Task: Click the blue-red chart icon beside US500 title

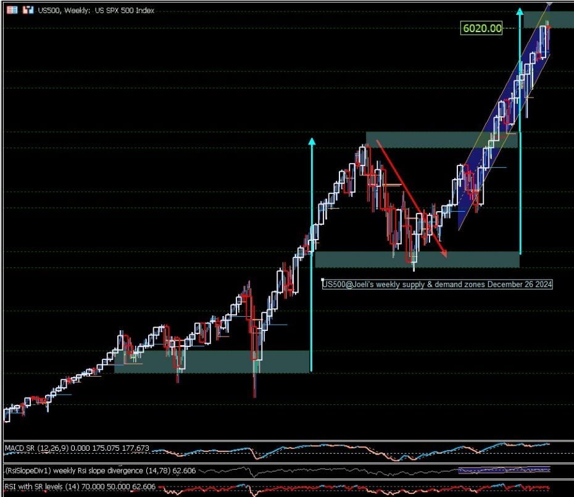Action: (28, 10)
